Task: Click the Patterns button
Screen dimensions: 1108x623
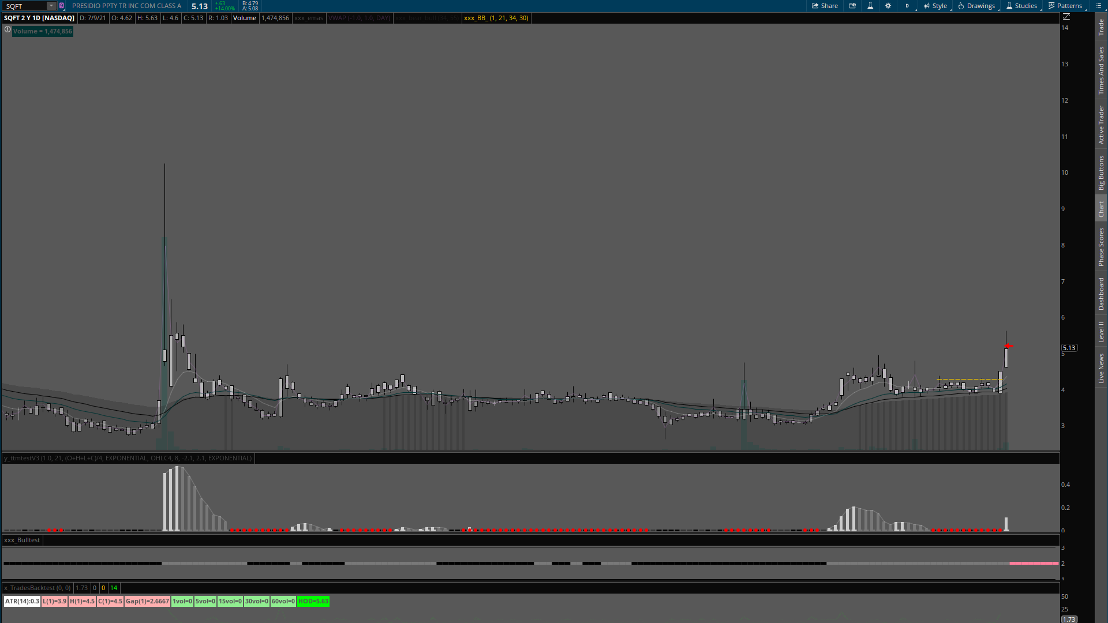Action: point(1065,6)
